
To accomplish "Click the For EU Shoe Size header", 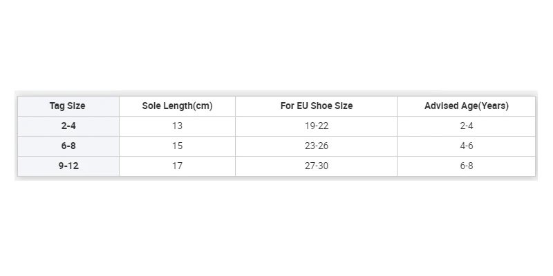I will click(316, 106).
